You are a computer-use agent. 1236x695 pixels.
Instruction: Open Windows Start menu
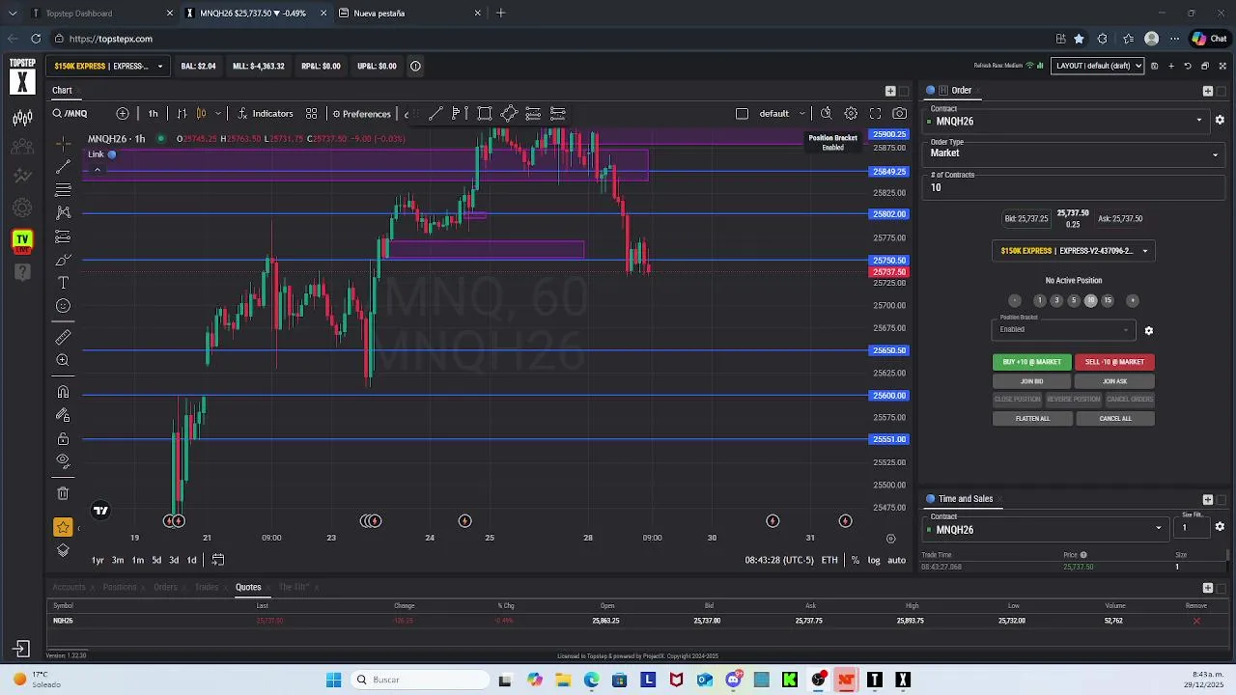pos(333,680)
